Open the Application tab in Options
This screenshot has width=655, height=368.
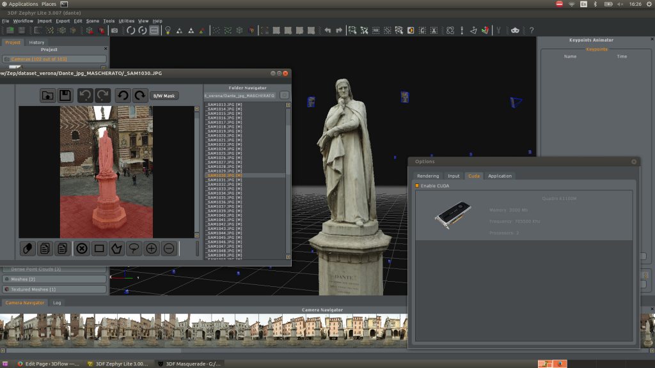pos(500,176)
